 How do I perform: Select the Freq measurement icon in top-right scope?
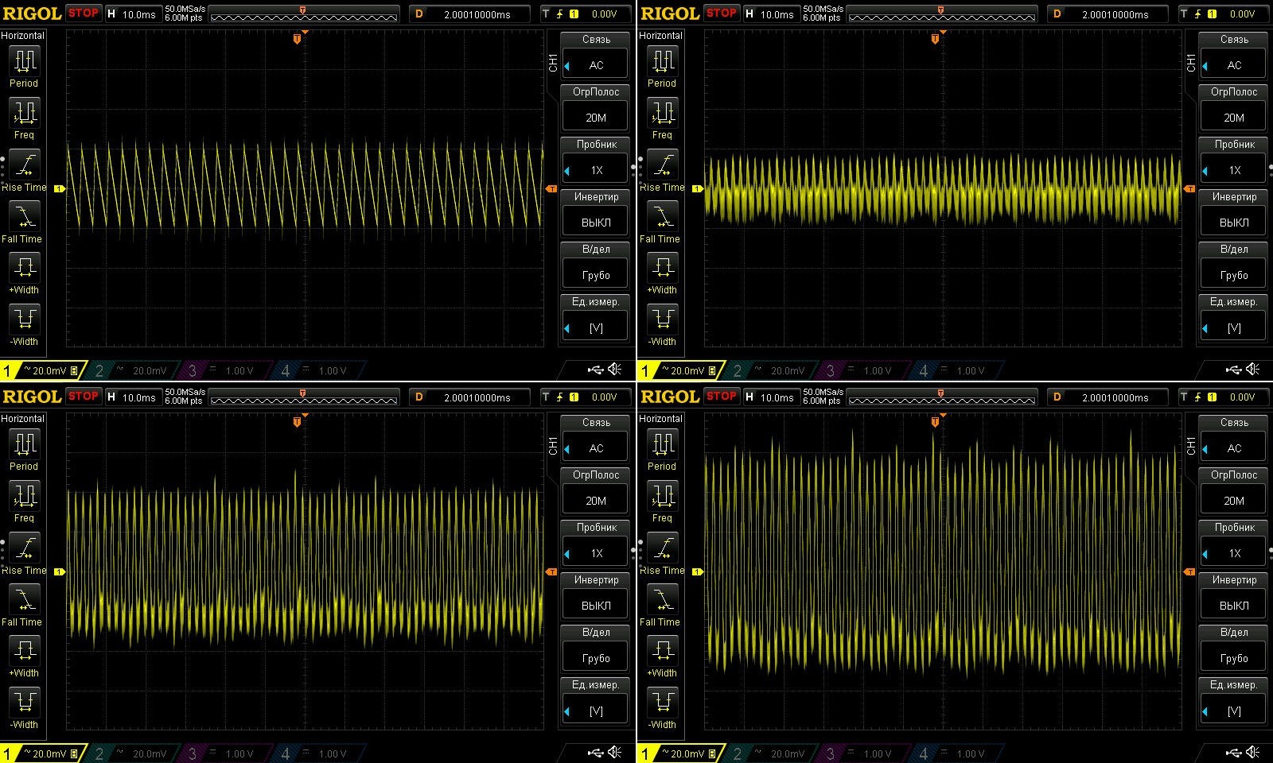[x=662, y=113]
